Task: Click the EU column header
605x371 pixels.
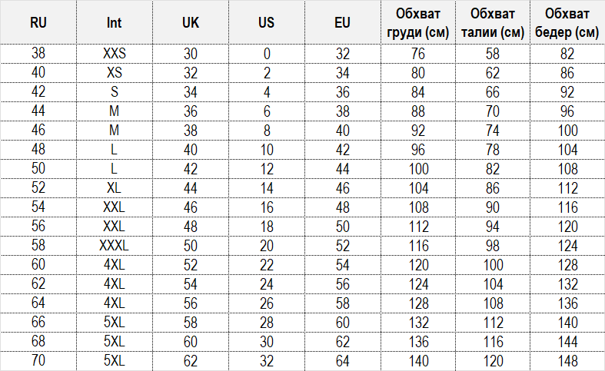Action: tap(342, 22)
